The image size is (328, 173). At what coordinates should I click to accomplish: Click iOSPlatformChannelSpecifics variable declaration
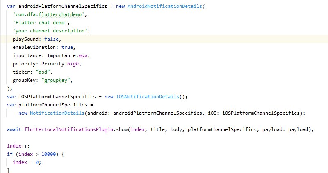click(x=57, y=97)
